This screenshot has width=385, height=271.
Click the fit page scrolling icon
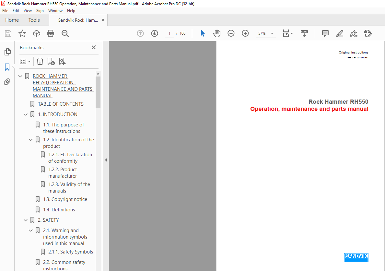(x=286, y=33)
